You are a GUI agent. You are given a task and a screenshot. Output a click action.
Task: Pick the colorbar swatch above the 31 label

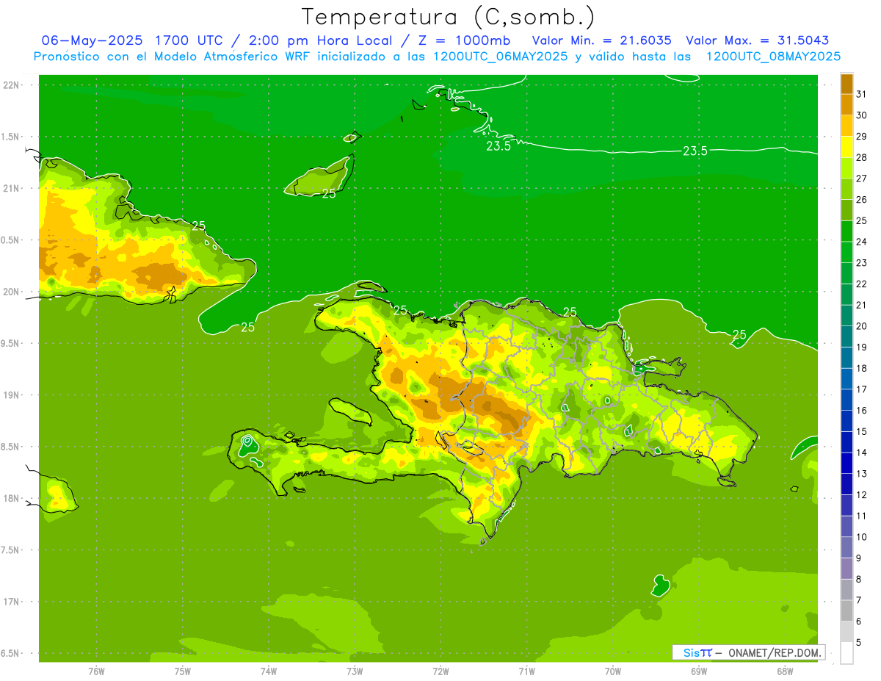[846, 84]
